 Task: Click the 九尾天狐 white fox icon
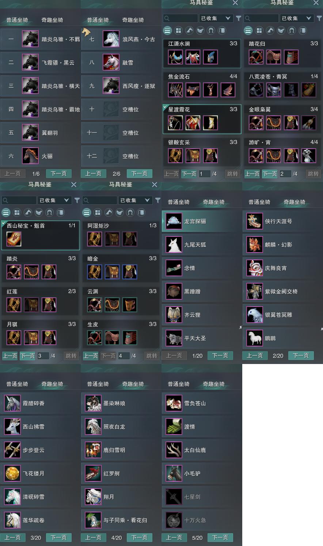174,244
